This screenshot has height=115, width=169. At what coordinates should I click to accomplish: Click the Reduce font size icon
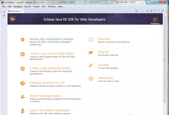[148, 11]
